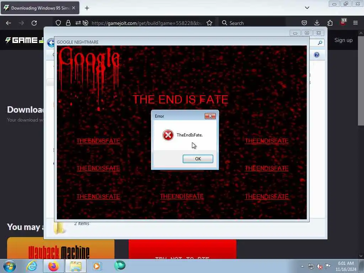
Task: Show hidden system tray icons
Action: 302,266
